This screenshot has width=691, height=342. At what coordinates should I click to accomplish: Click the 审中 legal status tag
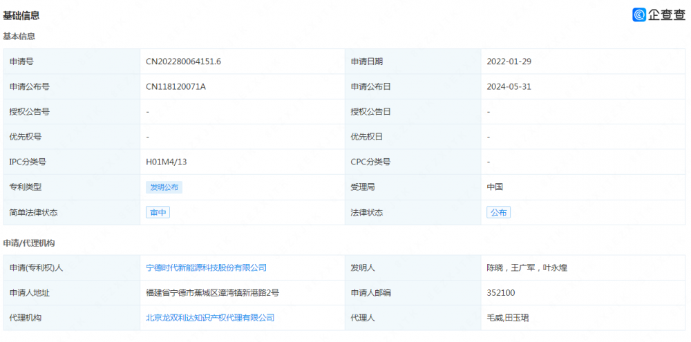[158, 212]
